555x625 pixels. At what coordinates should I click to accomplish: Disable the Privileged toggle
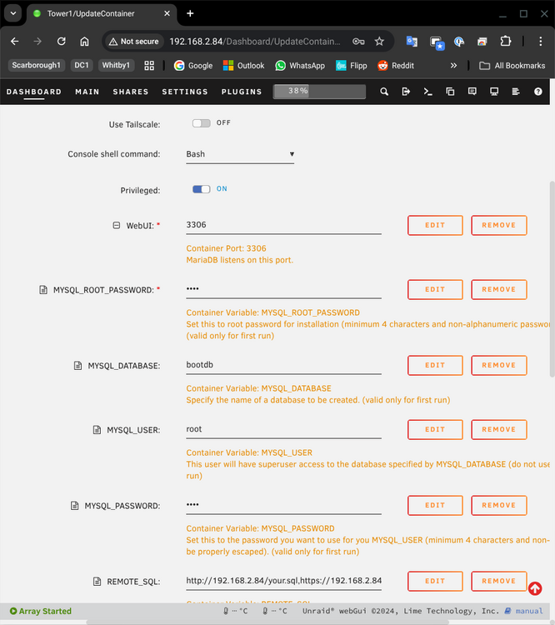tap(201, 189)
